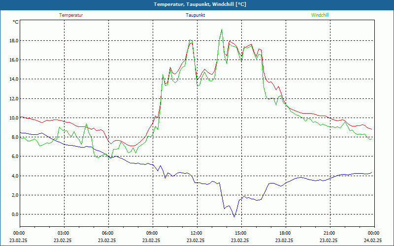Screen dimensions: 394x246
Task: Click the 16,0 y-axis value
Action: [x=14, y=60]
